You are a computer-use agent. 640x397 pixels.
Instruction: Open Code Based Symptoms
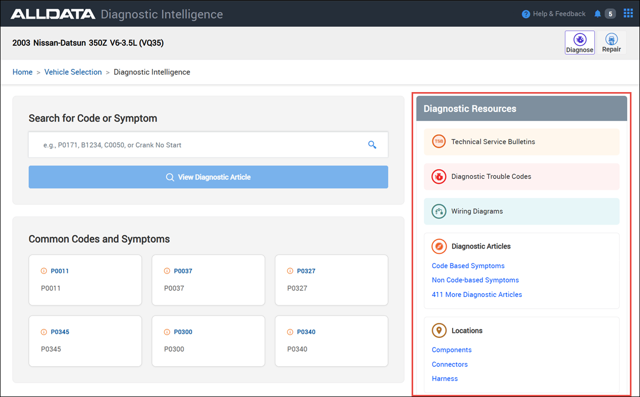(x=468, y=266)
